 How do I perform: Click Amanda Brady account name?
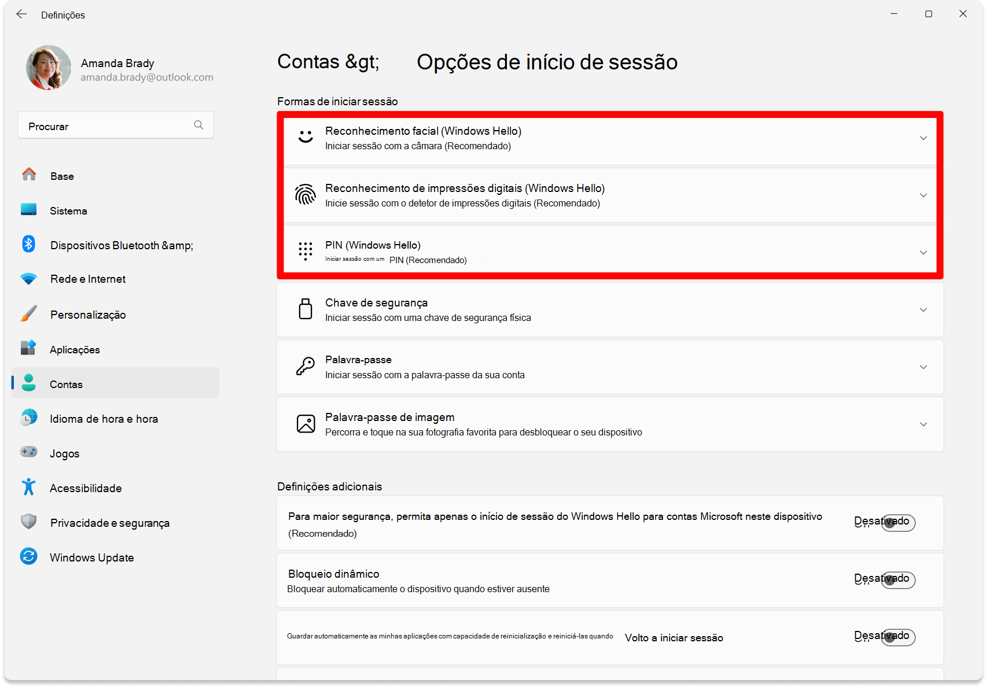(117, 63)
